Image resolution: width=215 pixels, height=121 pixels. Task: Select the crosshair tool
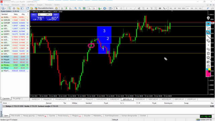121,8
